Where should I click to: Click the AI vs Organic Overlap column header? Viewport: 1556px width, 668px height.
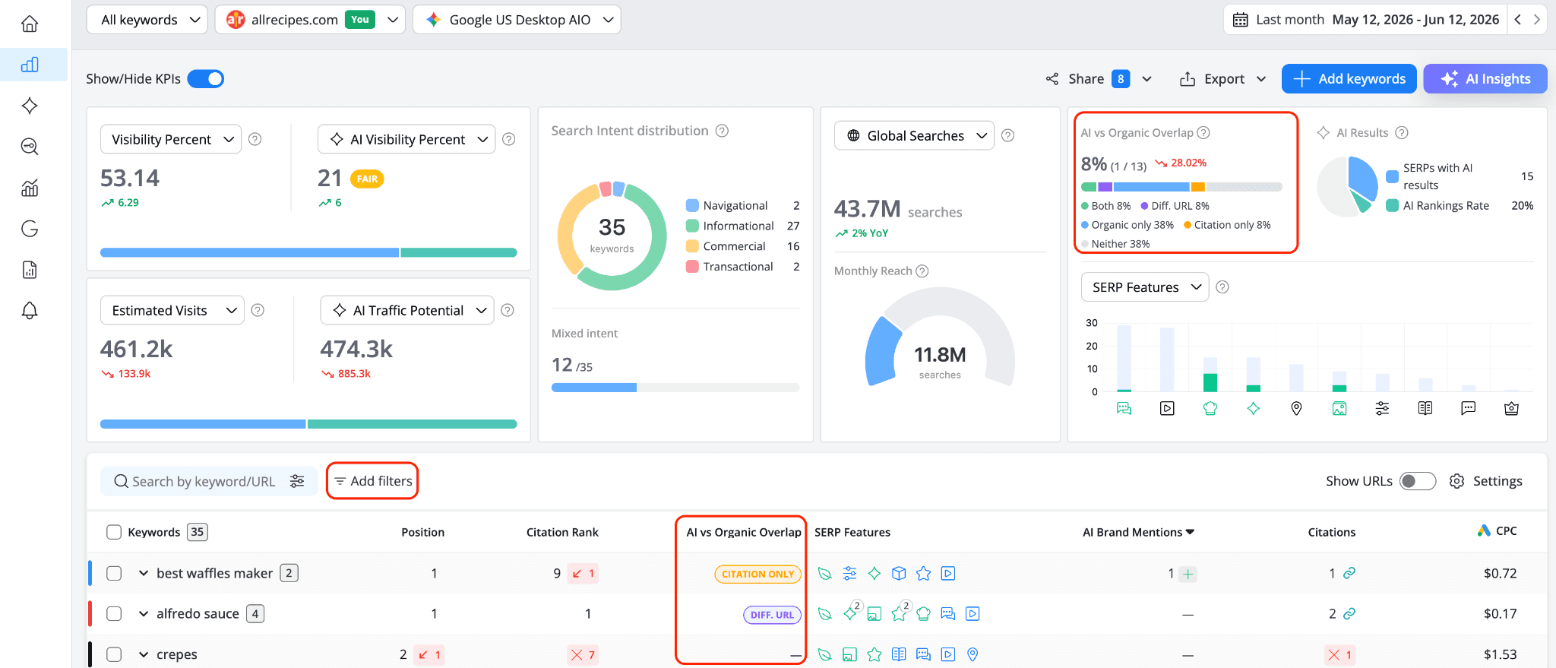coord(744,532)
